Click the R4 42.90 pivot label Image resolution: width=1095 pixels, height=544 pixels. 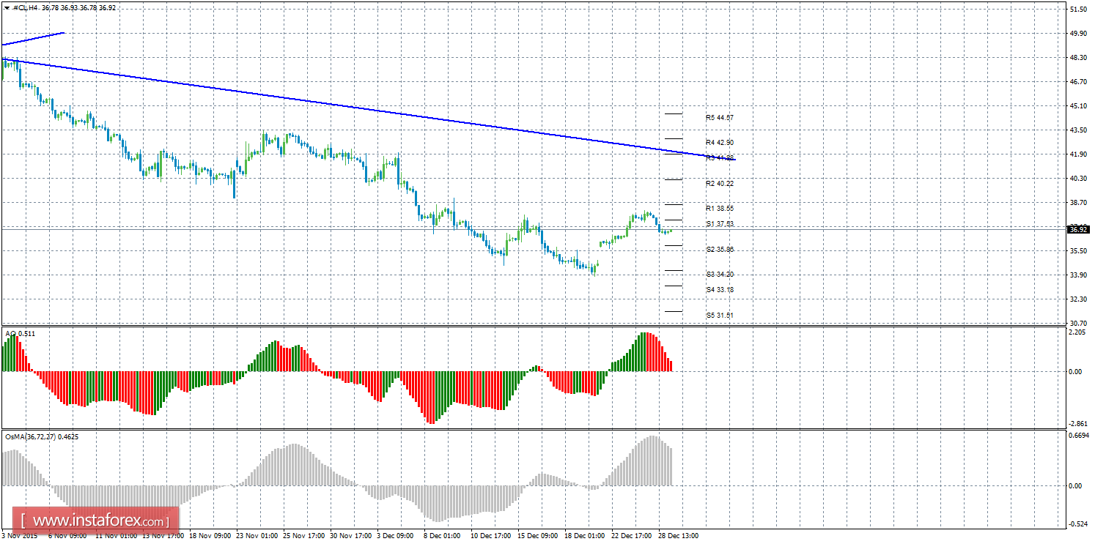coord(720,142)
